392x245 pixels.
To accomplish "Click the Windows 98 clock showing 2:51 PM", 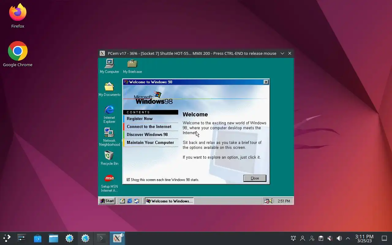I will tap(284, 201).
